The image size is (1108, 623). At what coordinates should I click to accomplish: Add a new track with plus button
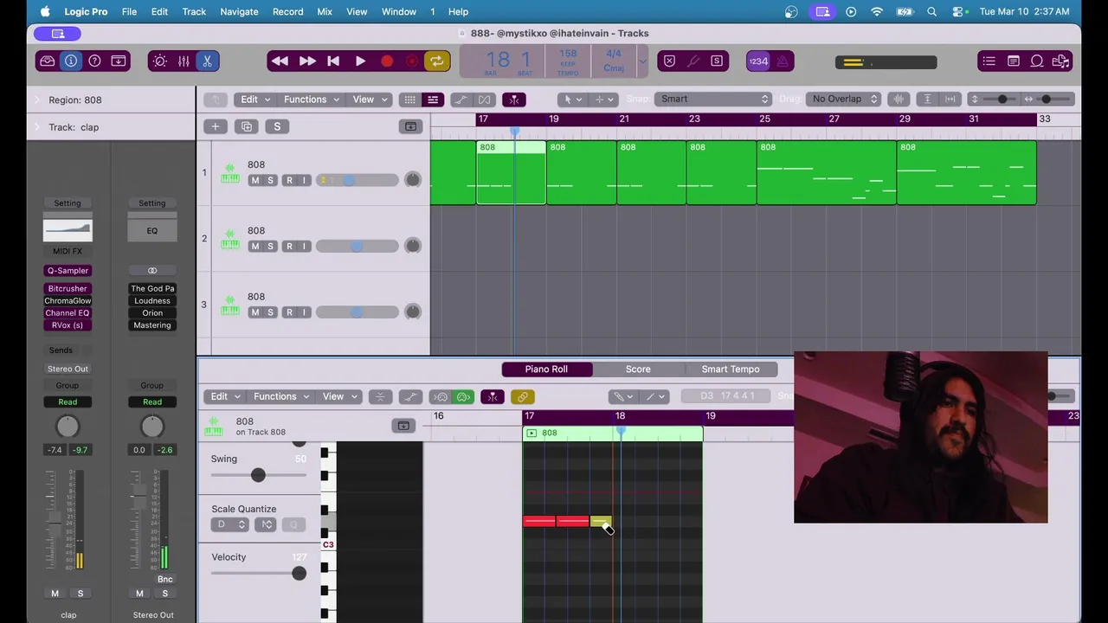(216, 127)
